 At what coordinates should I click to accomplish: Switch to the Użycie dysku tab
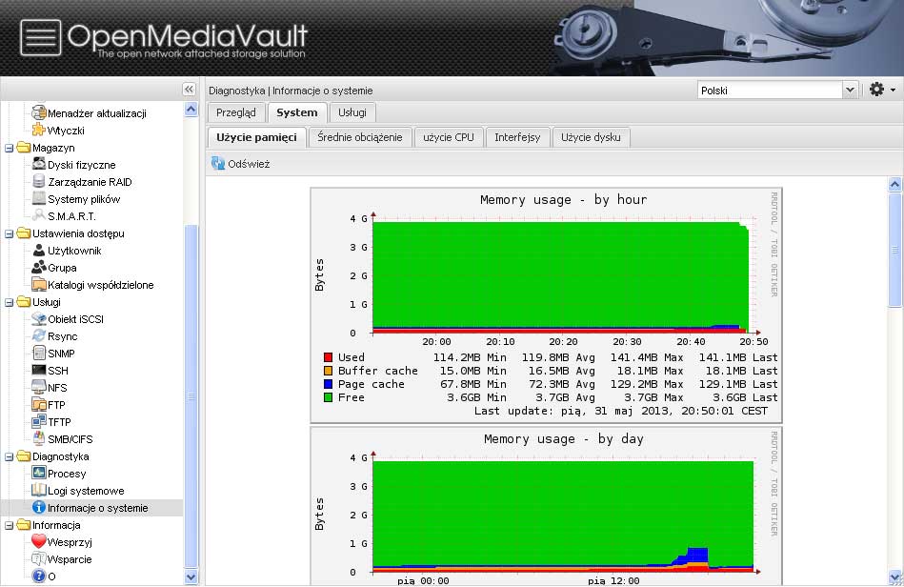(x=591, y=137)
